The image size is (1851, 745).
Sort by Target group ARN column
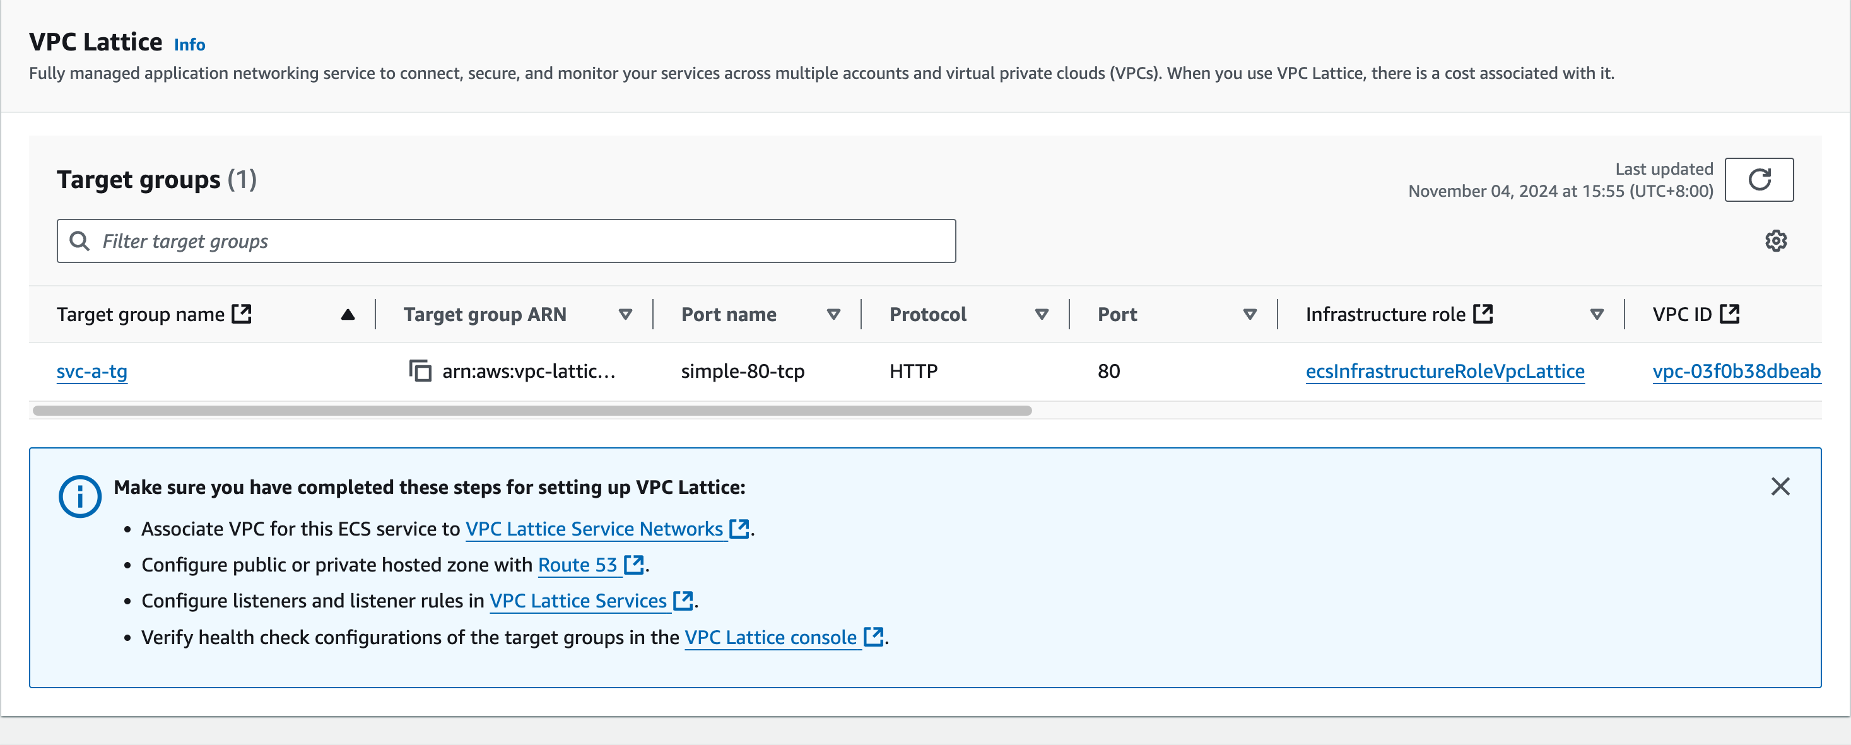click(x=625, y=315)
